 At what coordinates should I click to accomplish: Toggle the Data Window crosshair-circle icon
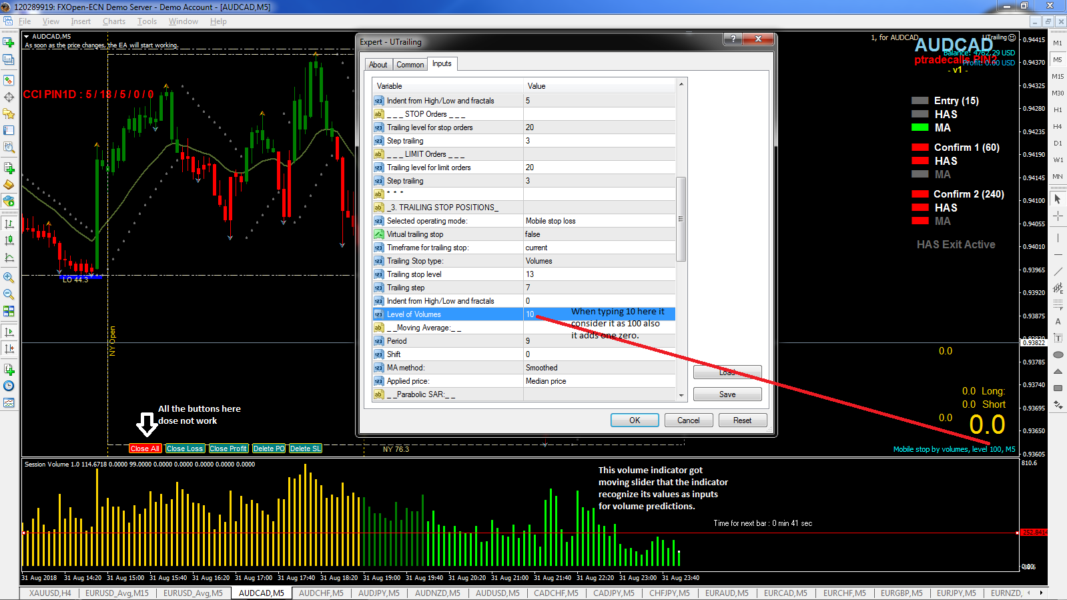[x=9, y=97]
